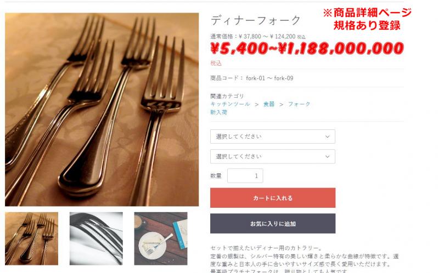Viewport: 438px width, 273px height.
Task: Select the first golden forks thumbnail
Action: point(32,238)
